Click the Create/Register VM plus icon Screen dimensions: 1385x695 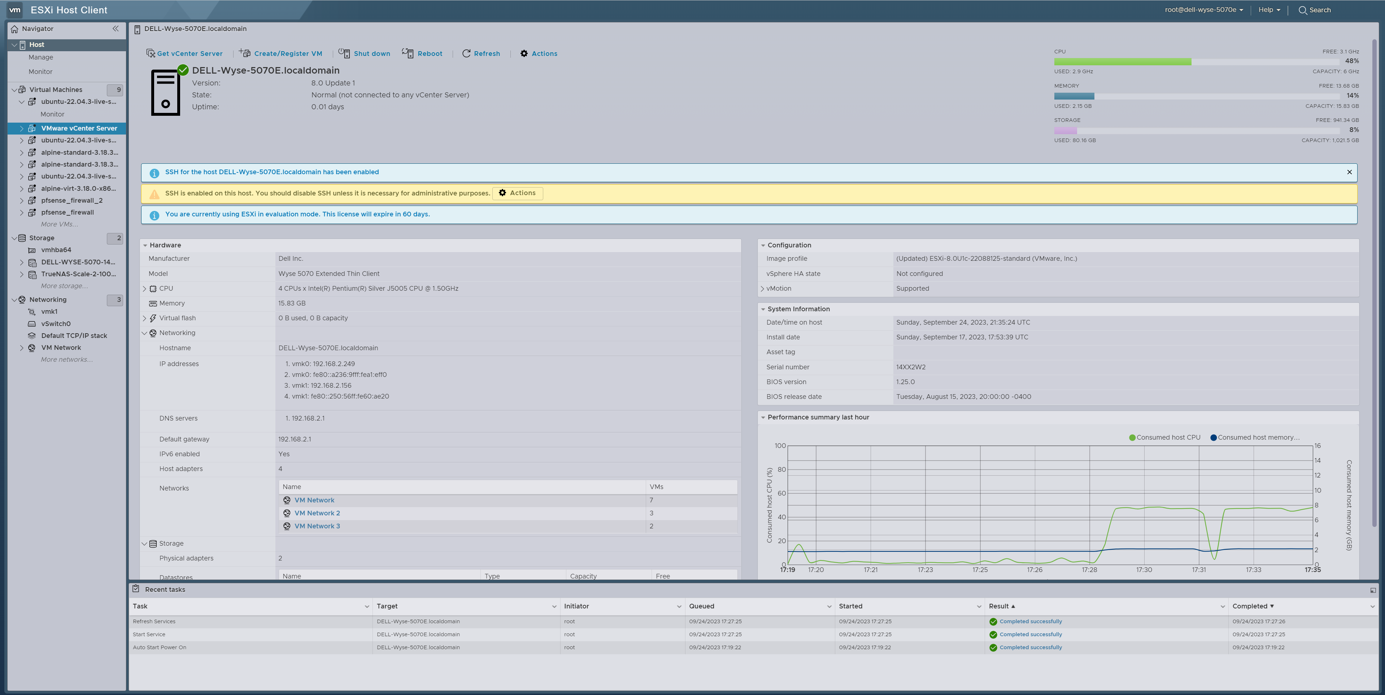245,53
